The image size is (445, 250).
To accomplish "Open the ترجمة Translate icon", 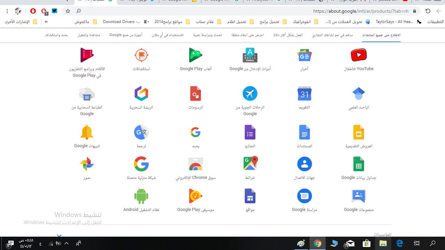I will pos(141,132).
